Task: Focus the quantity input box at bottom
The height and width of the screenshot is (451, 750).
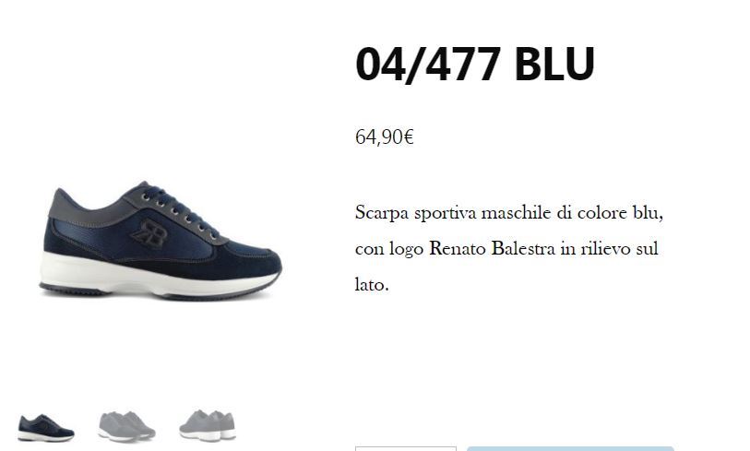Action: pos(406,448)
